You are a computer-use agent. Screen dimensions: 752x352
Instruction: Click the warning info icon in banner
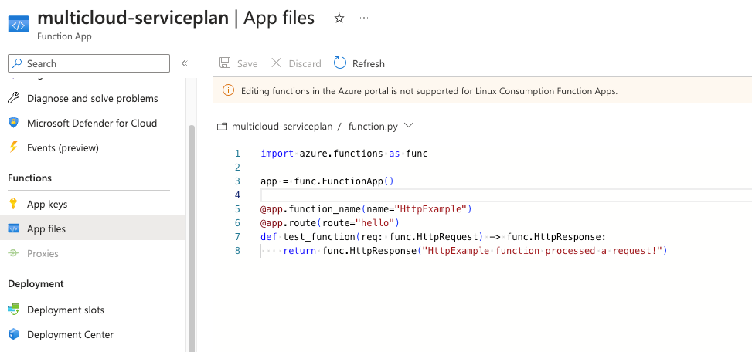click(228, 90)
